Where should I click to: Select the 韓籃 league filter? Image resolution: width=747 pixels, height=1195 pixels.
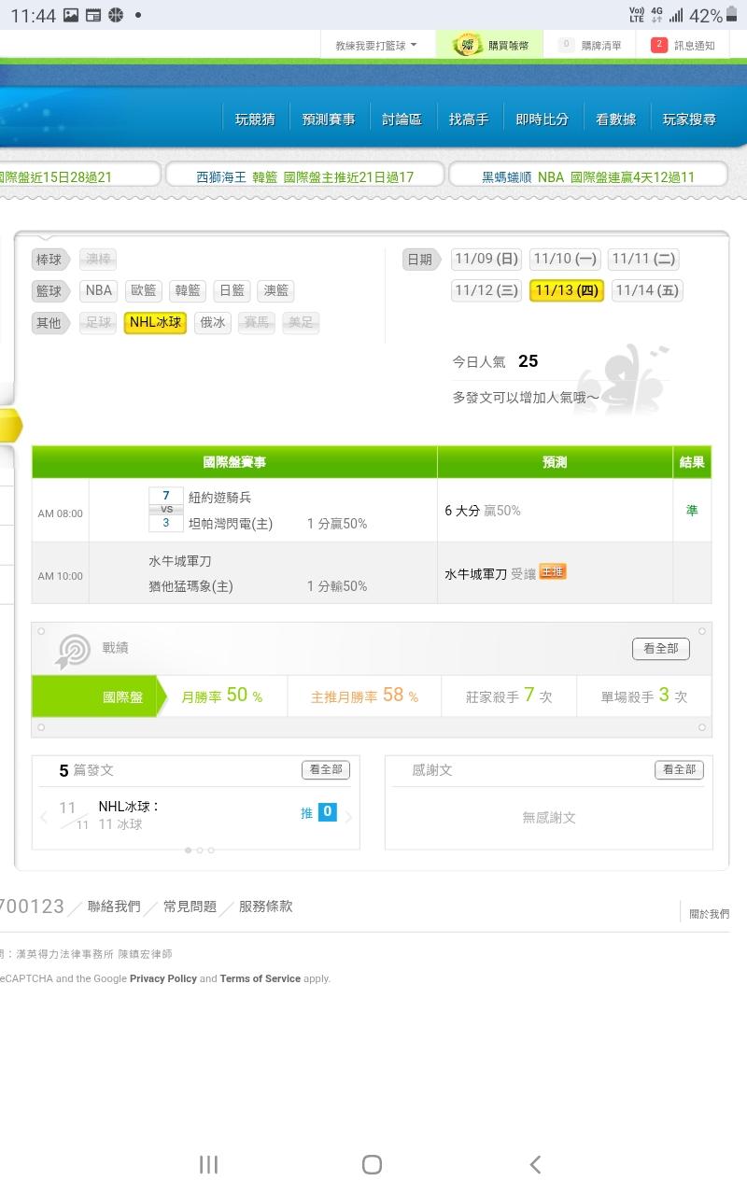188,290
